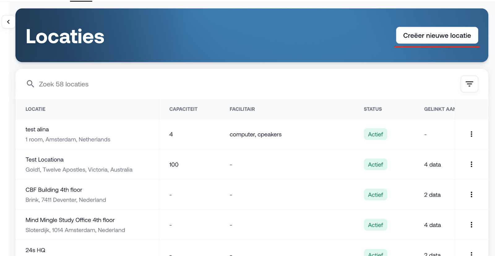View the 4 data linked to Test Locationa
The image size is (495, 256).
coord(432,165)
